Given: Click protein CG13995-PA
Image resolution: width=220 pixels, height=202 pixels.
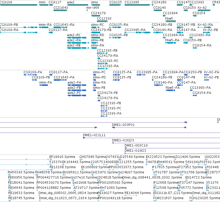Looking at the screenshot, I should pos(141,75).
